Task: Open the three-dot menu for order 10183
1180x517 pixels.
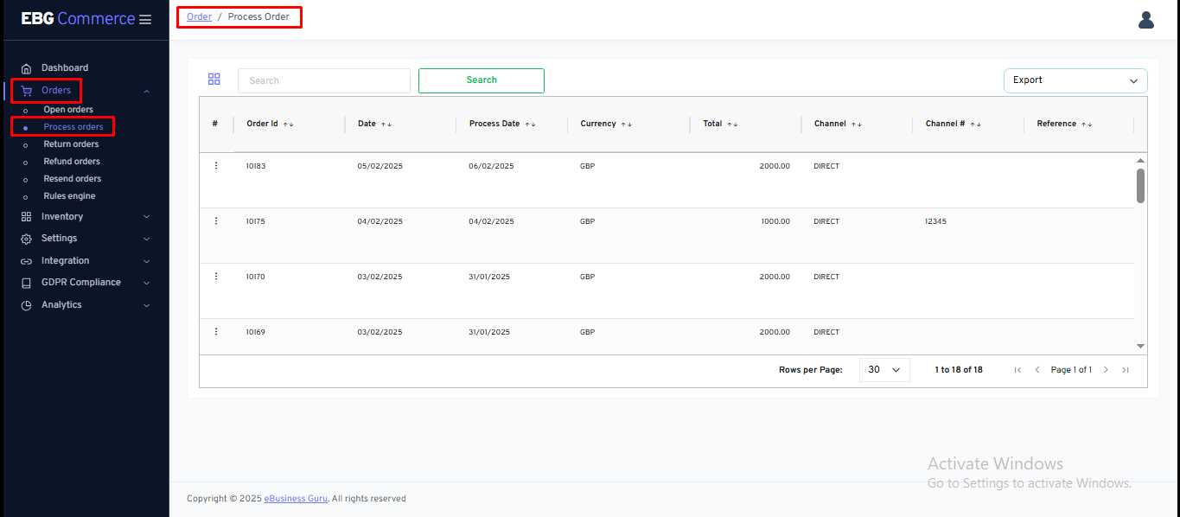Action: pyautogui.click(x=216, y=166)
